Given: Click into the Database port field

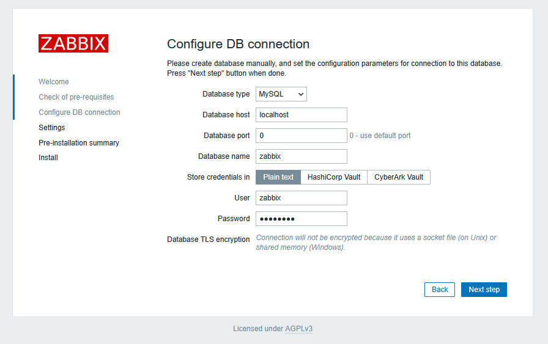Looking at the screenshot, I should (x=302, y=136).
